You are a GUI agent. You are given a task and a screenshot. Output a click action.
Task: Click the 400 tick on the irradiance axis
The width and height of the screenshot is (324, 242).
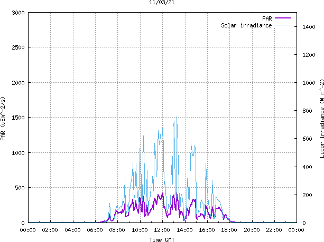pos(307,167)
